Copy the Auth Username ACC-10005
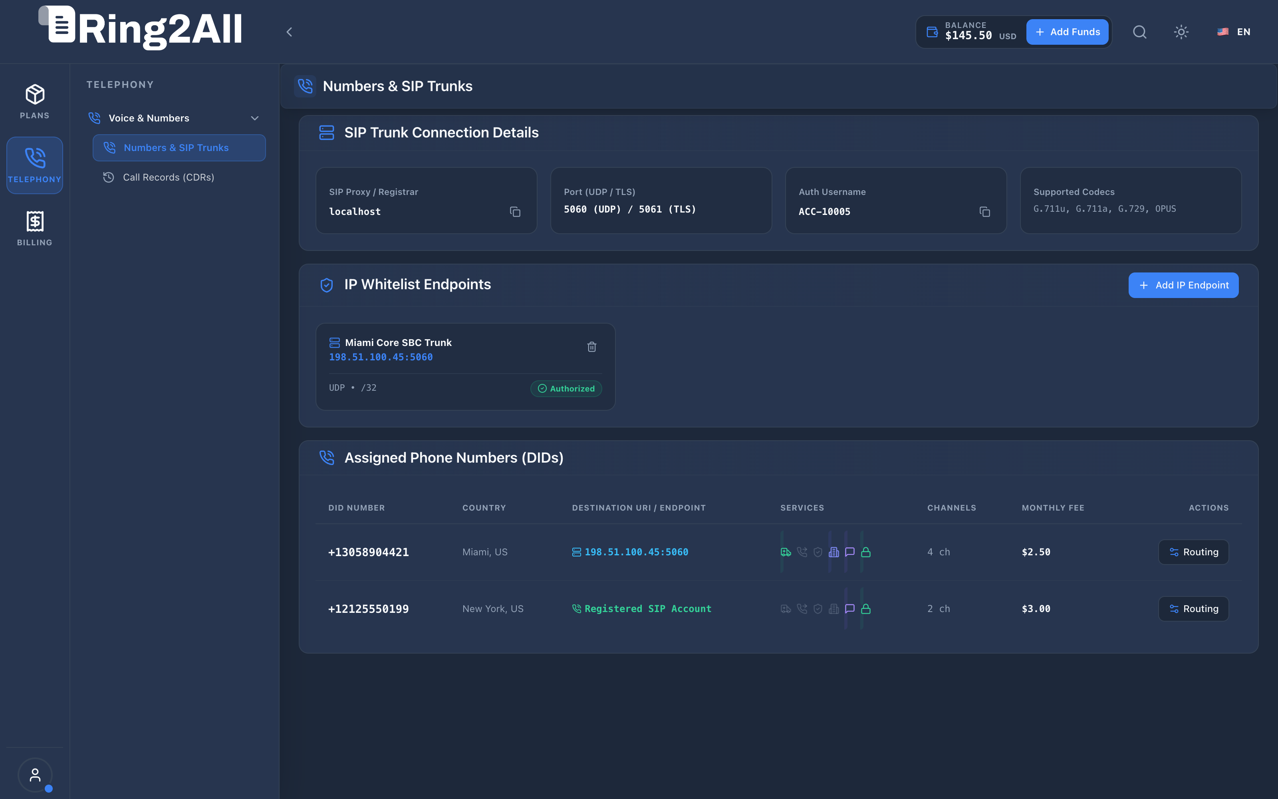This screenshot has height=799, width=1278. click(x=984, y=212)
